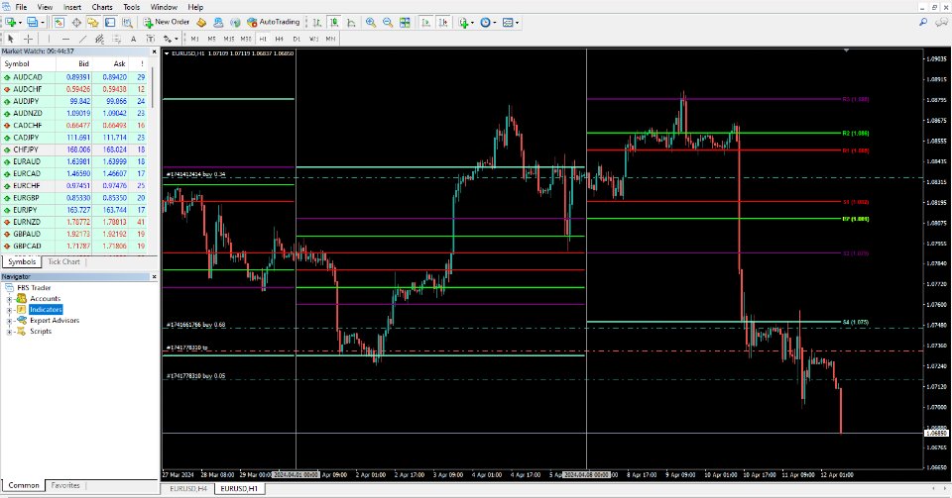
Task: Switch chart to candlesticks style
Action: pyautogui.click(x=334, y=23)
